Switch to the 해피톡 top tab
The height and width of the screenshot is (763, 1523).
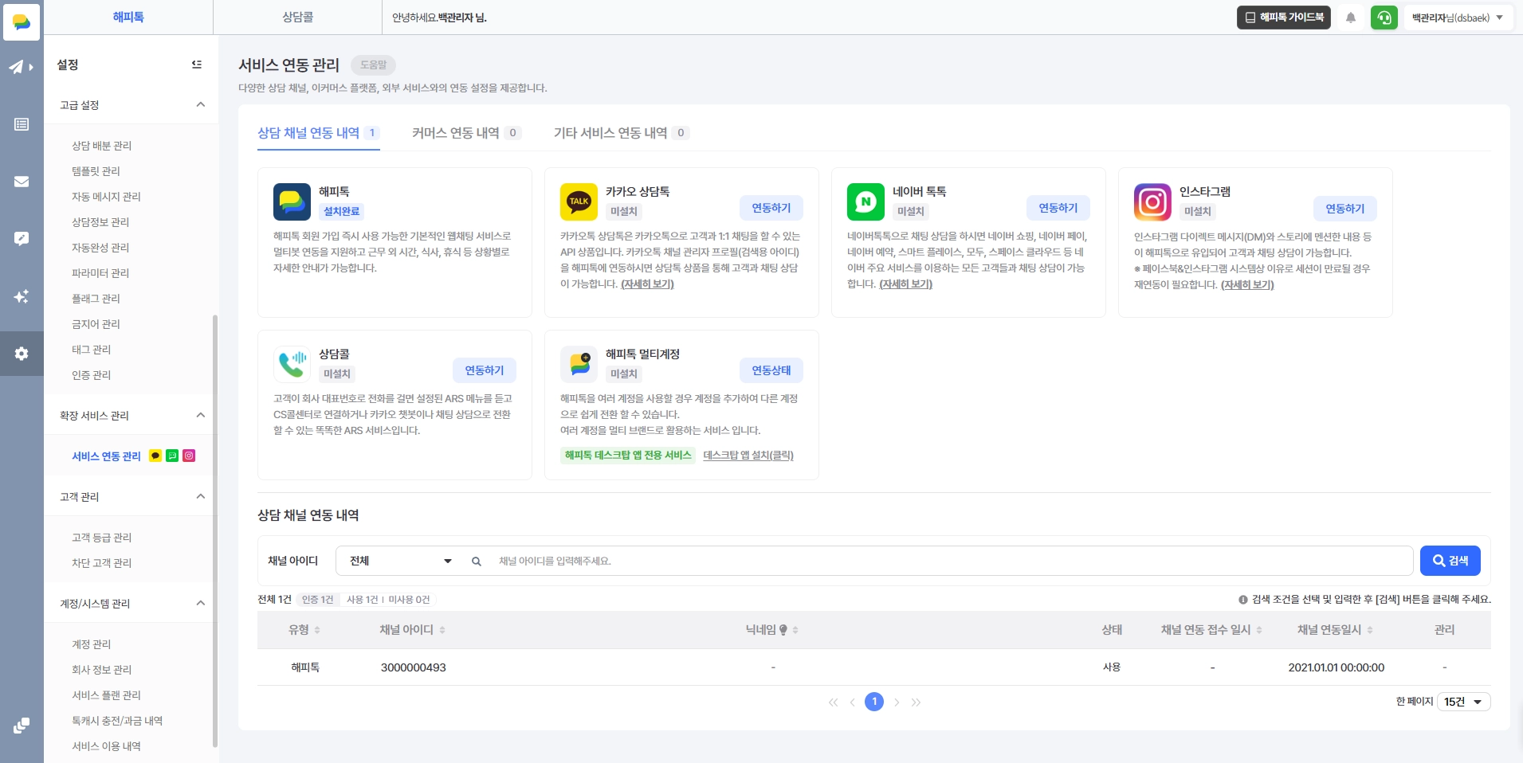coord(128,18)
